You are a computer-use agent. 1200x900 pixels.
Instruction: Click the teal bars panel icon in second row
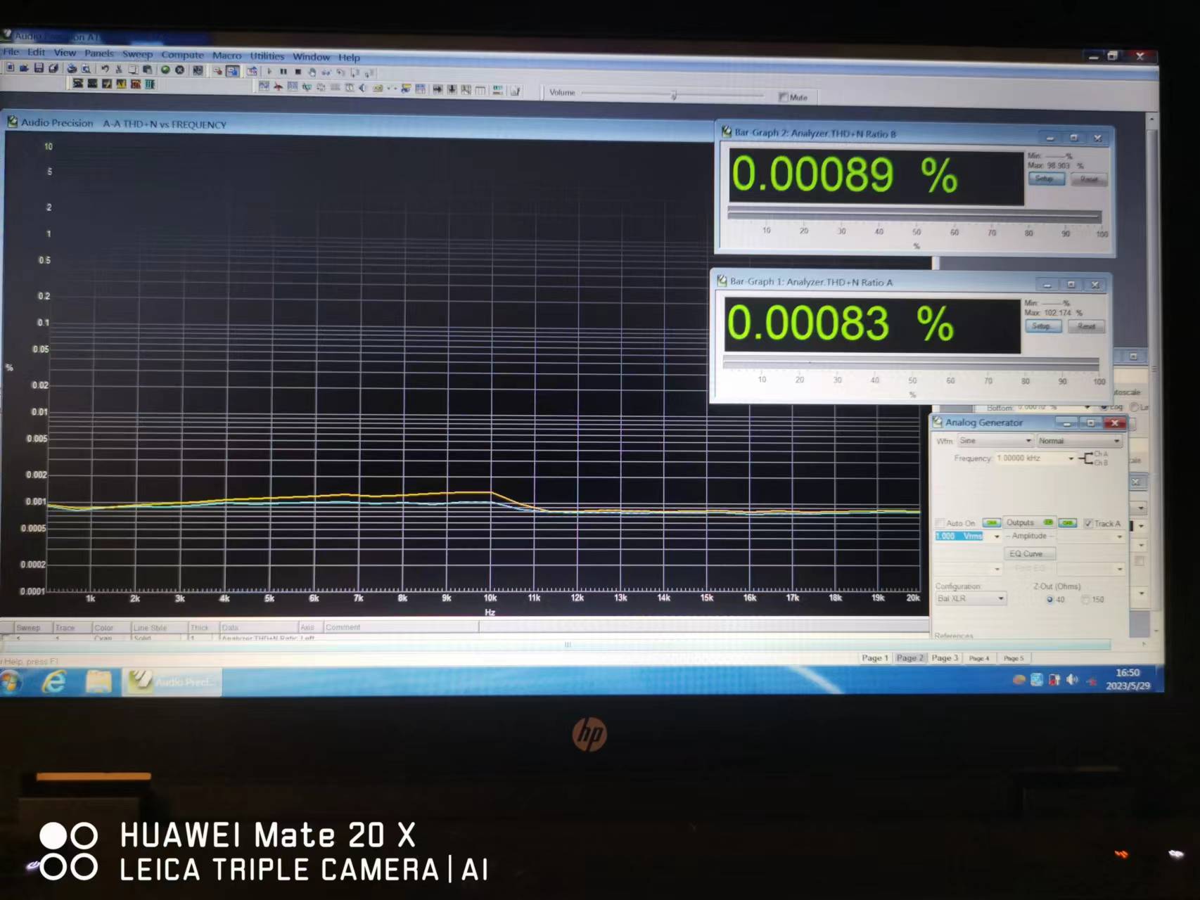[x=150, y=84]
